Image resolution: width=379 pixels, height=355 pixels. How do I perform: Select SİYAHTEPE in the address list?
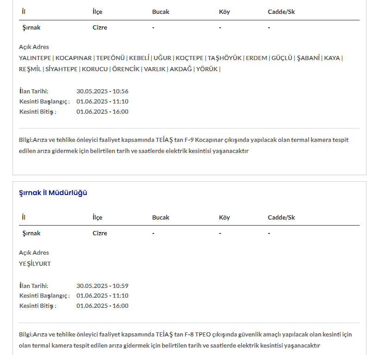click(x=62, y=69)
